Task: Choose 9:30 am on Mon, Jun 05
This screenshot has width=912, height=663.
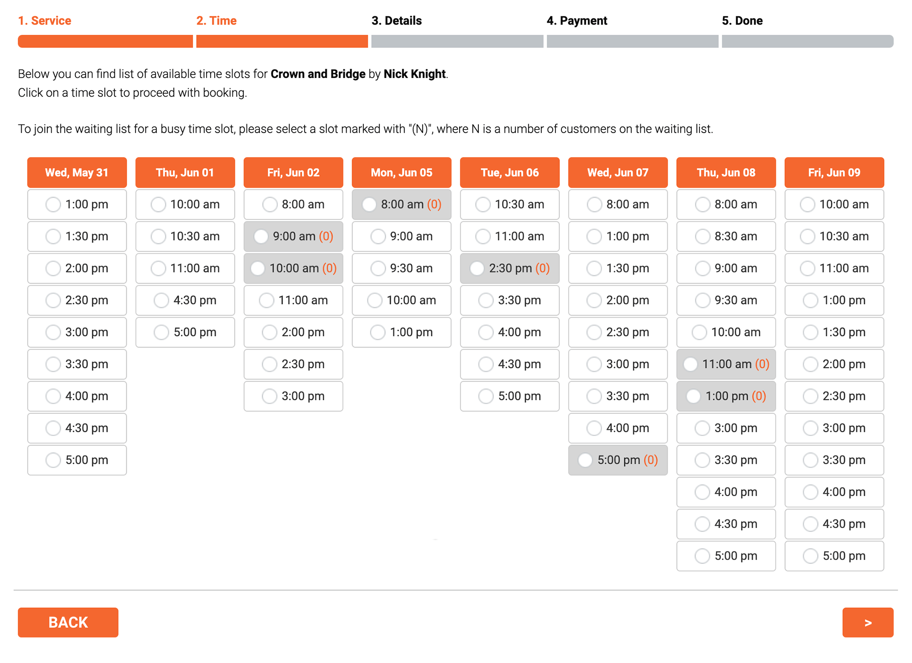Action: [x=401, y=268]
